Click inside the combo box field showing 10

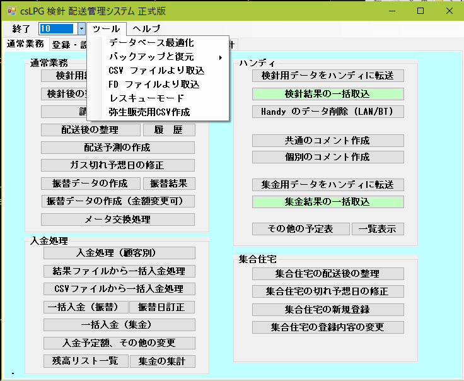[57, 28]
